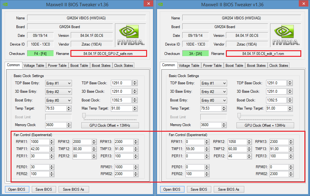Click GPU clock offset slider thumb, right window

(239, 116)
